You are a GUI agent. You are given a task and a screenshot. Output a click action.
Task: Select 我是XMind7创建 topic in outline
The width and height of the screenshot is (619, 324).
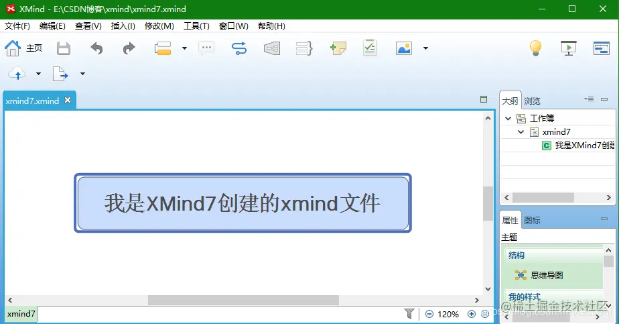point(585,146)
